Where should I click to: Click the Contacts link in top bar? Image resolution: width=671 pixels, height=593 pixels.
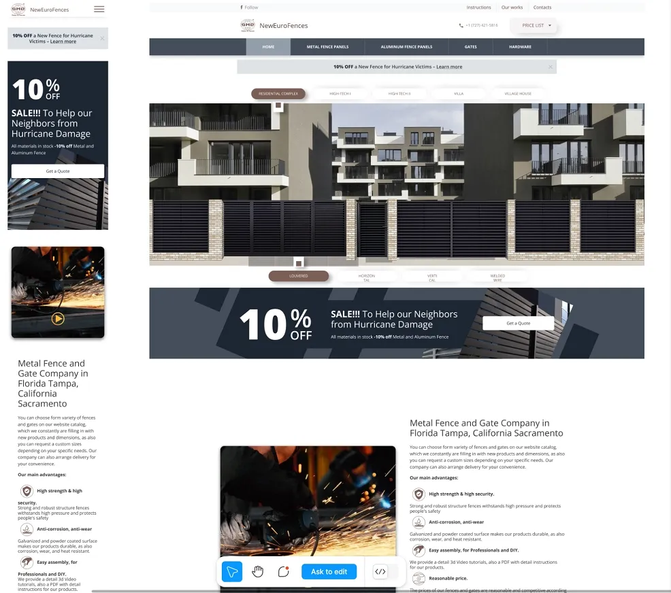pos(542,7)
